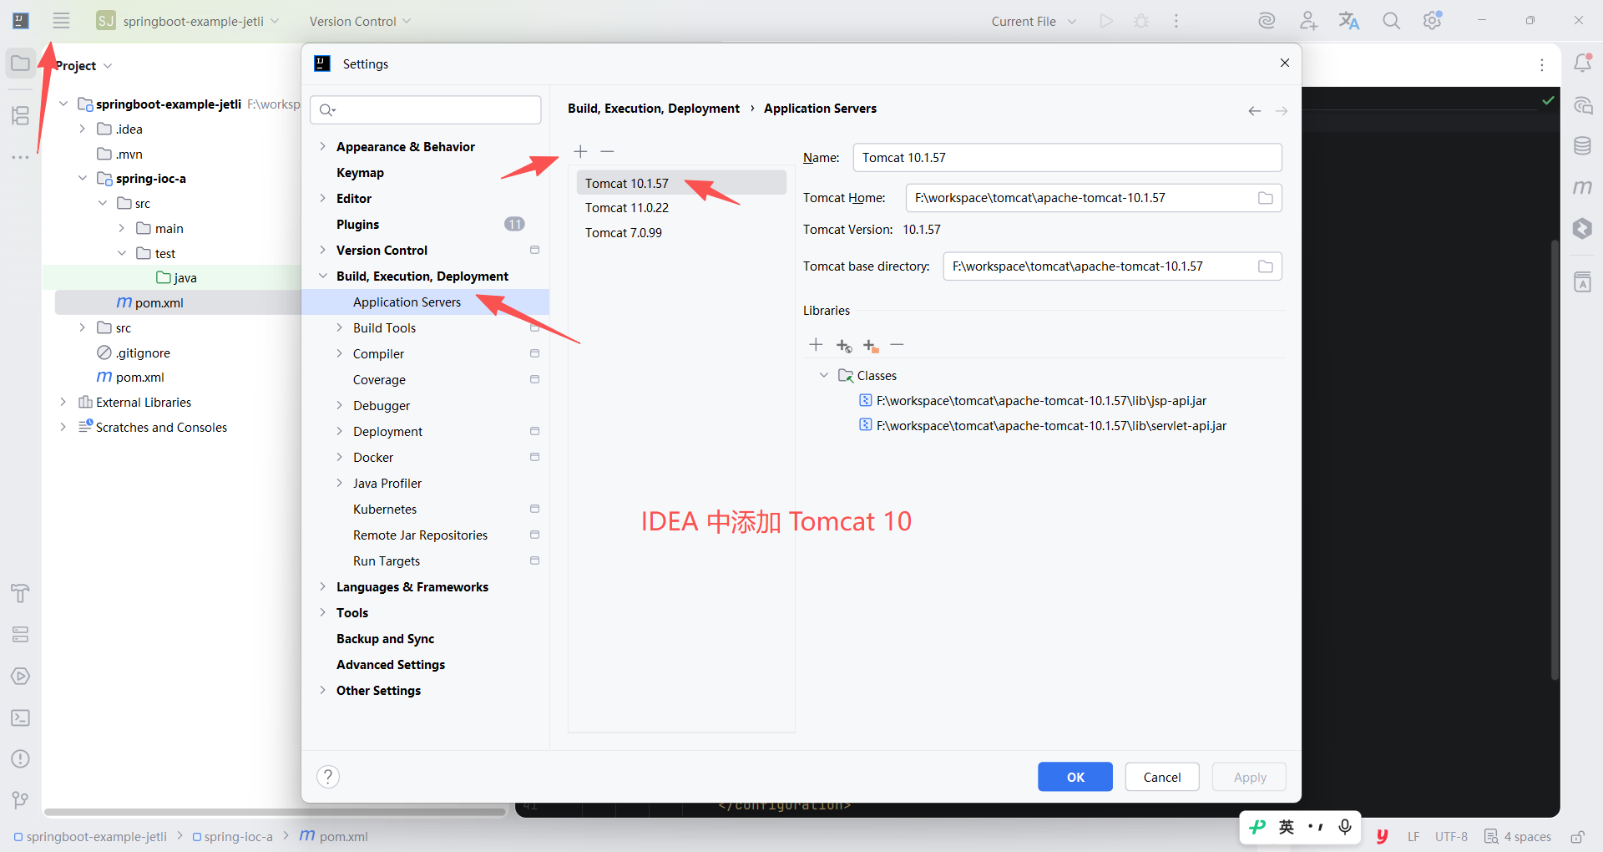Expand the Build Tools settings node
The height and width of the screenshot is (852, 1603).
[339, 328]
